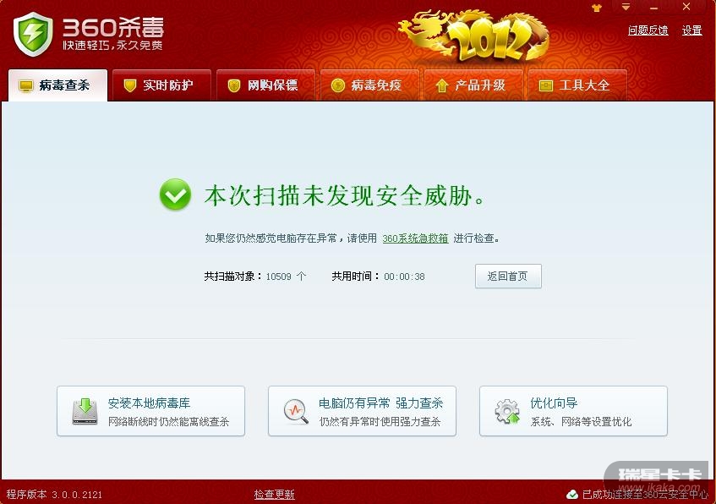The height and width of the screenshot is (504, 716).
Task: Open the title bar dropdown arrow menu
Action: coord(626,8)
